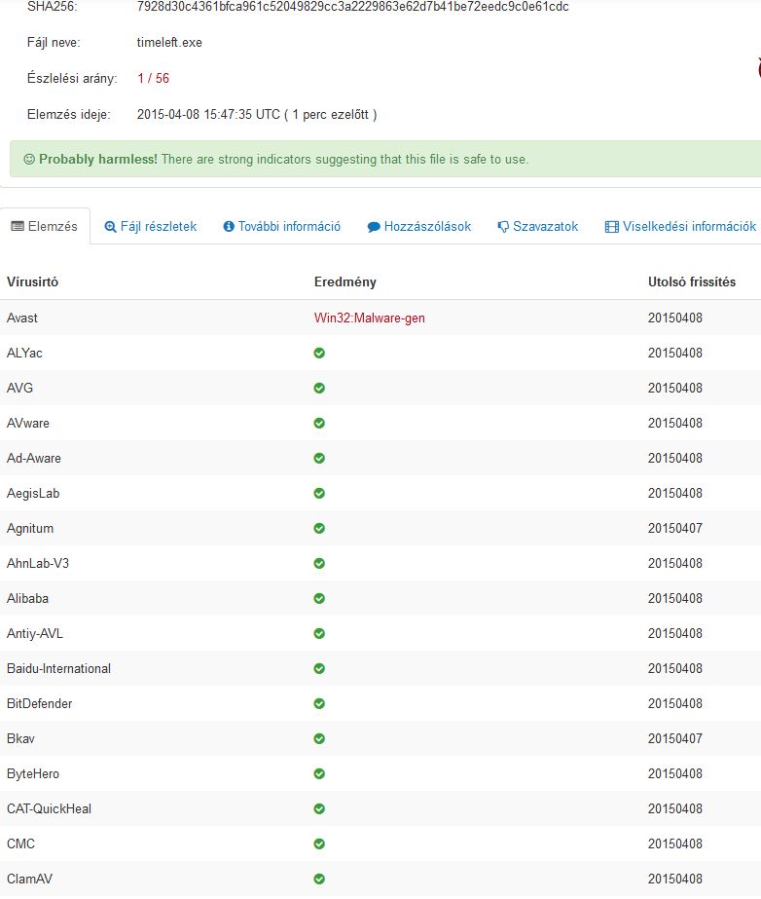Click the ClamAV antivirus name
The image size is (761, 899).
[x=29, y=879]
